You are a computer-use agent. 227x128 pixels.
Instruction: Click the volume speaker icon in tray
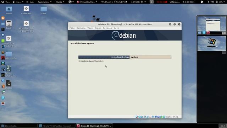pyautogui.click(x=212, y=2)
